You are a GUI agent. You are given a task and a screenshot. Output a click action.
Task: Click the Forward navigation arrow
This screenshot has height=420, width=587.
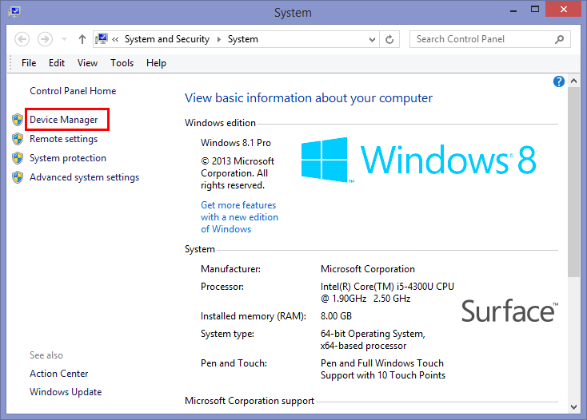pos(45,39)
